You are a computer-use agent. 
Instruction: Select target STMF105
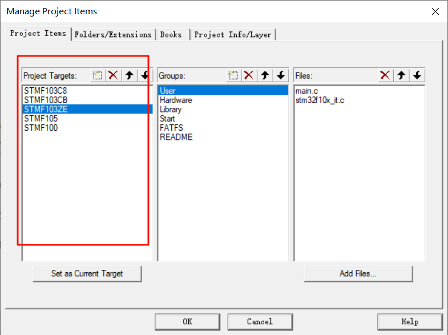click(87, 119)
